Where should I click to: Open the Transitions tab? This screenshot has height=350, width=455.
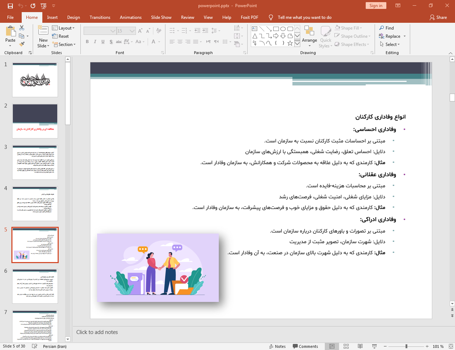coord(100,17)
